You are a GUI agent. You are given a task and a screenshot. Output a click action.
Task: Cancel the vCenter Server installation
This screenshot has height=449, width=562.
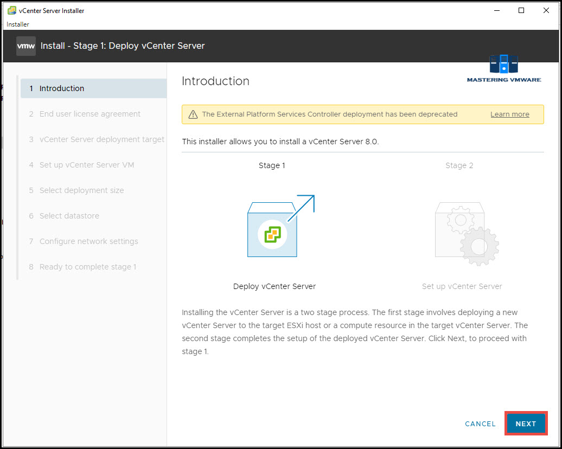[x=480, y=424]
